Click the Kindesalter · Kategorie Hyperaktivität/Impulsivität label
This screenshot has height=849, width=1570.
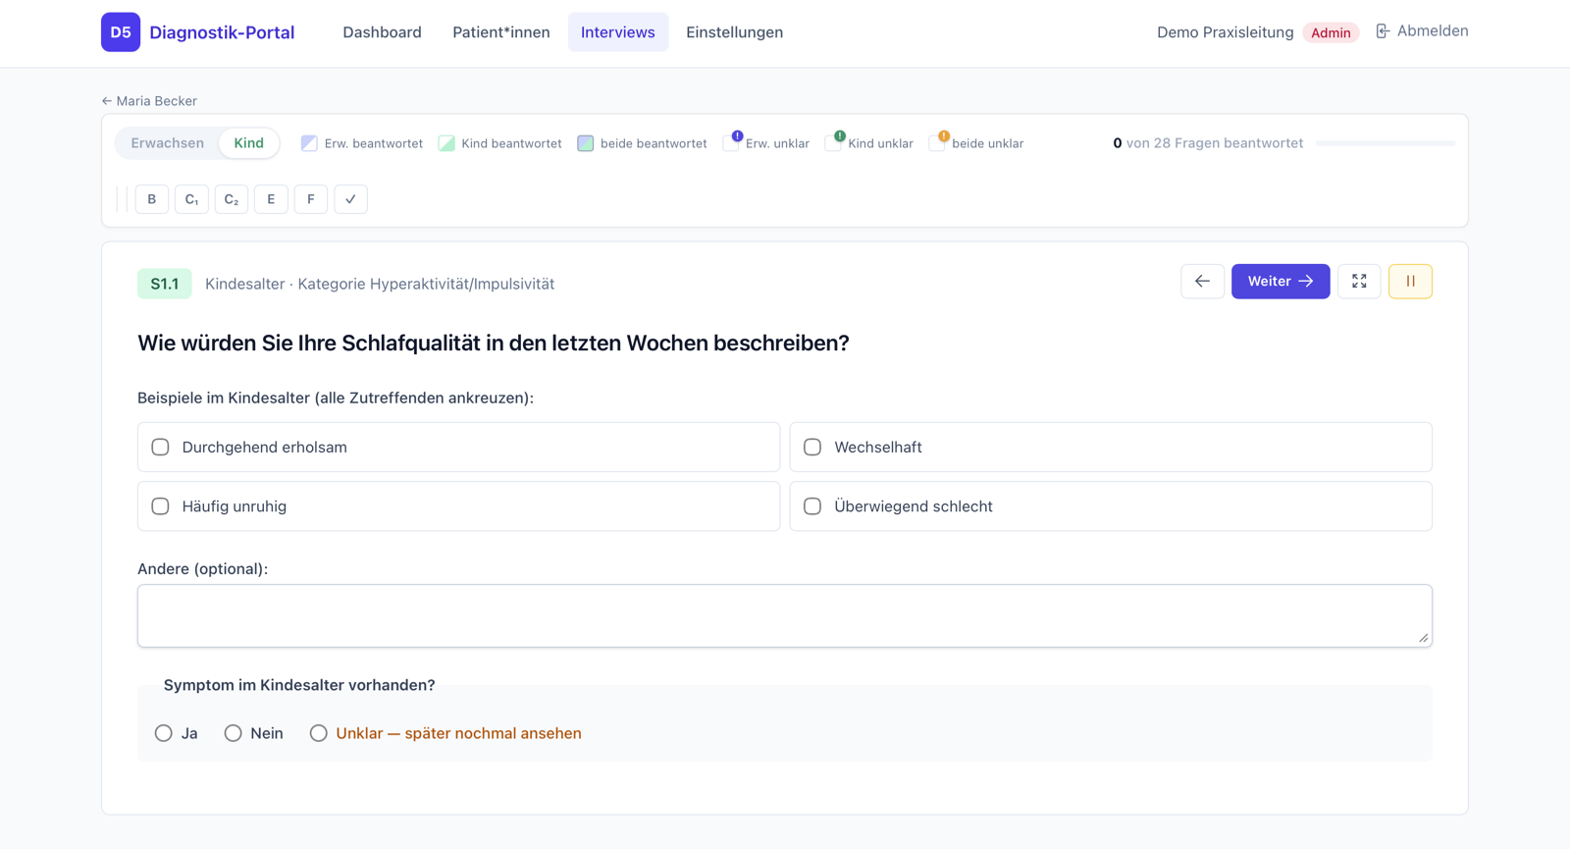(x=380, y=284)
